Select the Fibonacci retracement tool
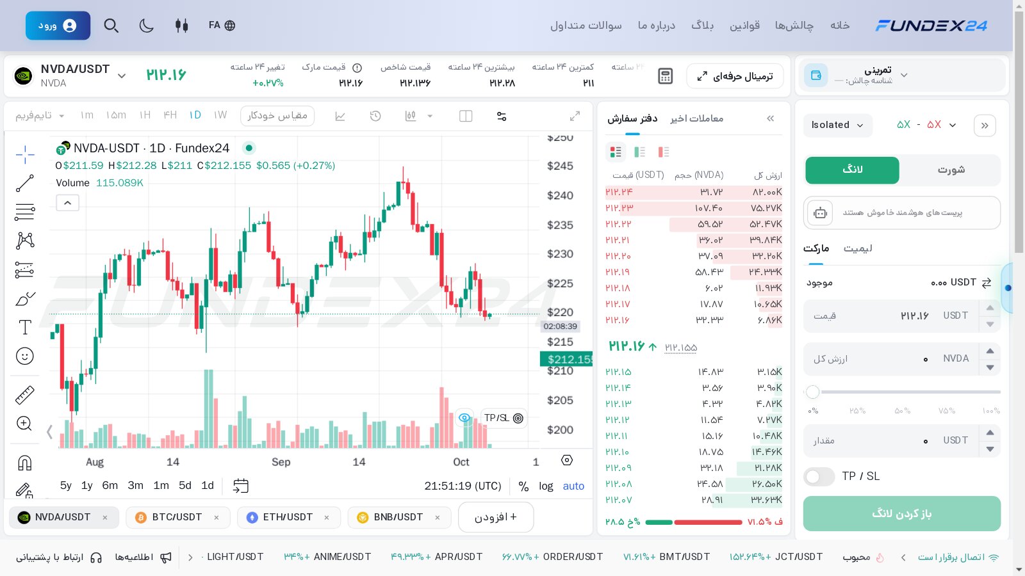 click(25, 212)
